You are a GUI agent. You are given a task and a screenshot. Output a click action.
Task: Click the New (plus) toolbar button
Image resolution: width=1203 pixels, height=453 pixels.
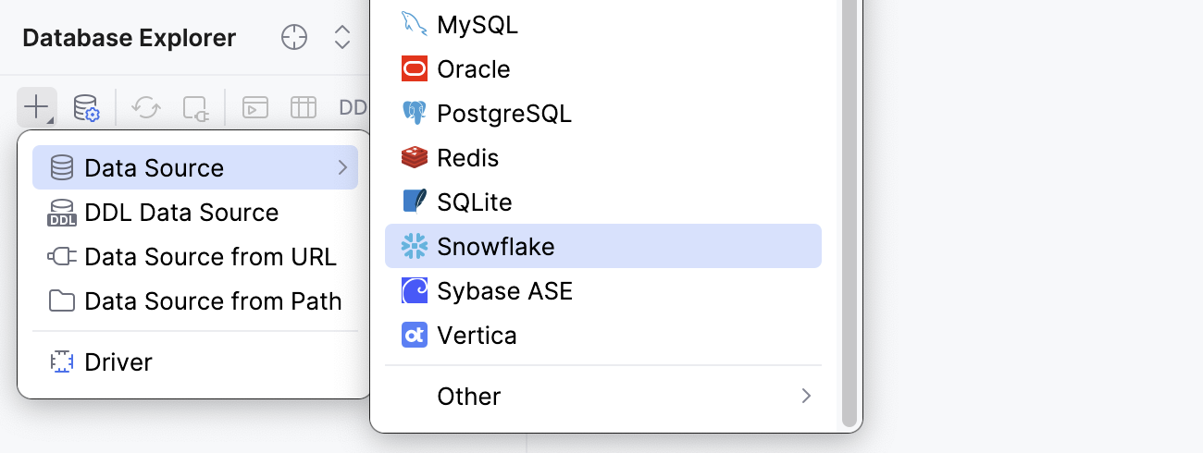tap(36, 107)
